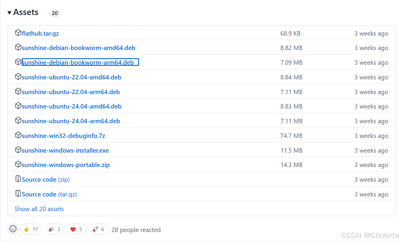Click the 8.83 MB file size
Screen dimensions: 400x242
coord(291,106)
